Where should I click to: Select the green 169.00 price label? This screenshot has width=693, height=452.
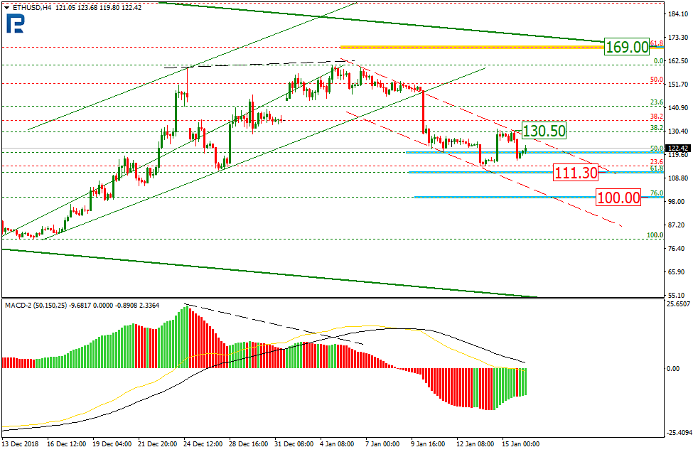627,47
